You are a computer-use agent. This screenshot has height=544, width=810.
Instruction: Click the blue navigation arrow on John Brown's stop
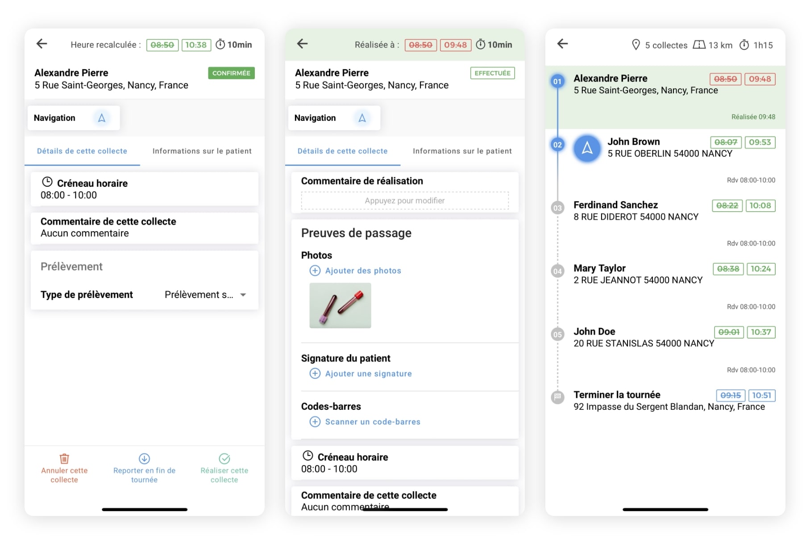pos(587,149)
